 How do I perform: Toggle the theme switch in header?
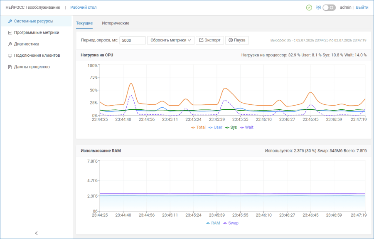329,7
